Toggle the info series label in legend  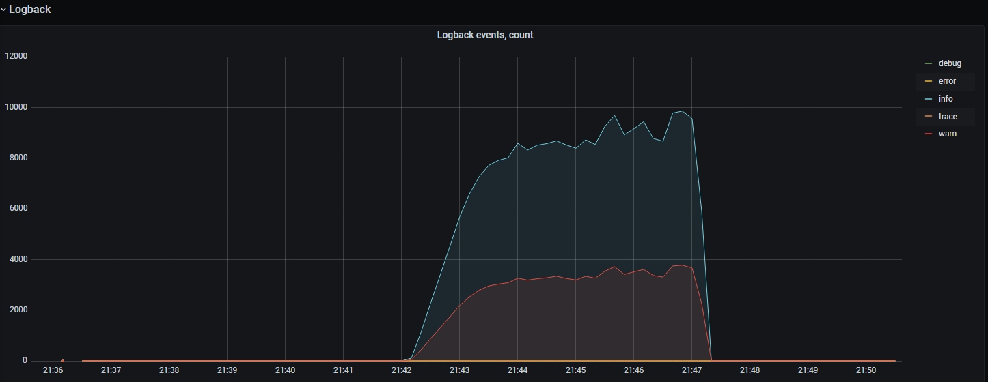[945, 99]
